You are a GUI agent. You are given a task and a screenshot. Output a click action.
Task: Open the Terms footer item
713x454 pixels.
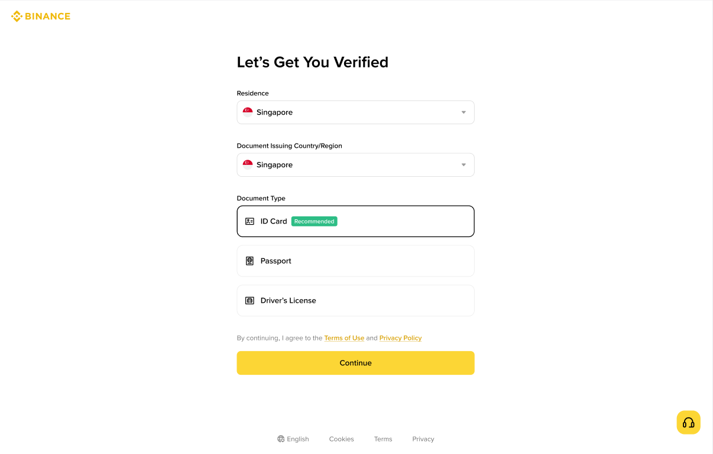tap(383, 439)
